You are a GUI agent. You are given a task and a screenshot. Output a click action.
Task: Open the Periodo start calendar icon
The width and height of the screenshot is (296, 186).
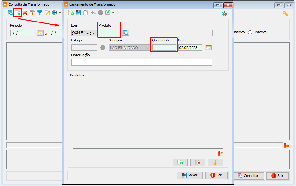pos(40,33)
